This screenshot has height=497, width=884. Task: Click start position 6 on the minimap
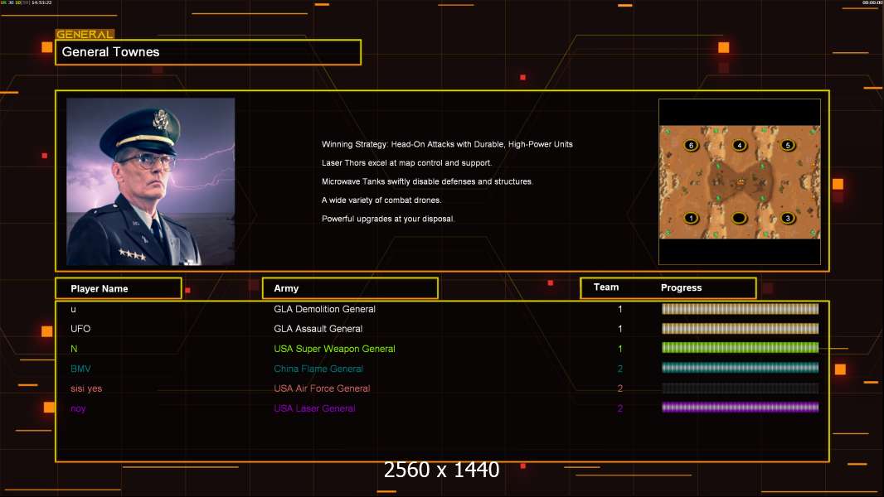[691, 145]
